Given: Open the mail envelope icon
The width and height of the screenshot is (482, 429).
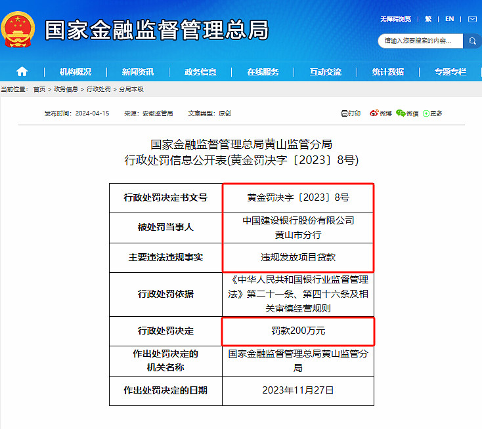Looking at the screenshot, I should pyautogui.click(x=472, y=19).
